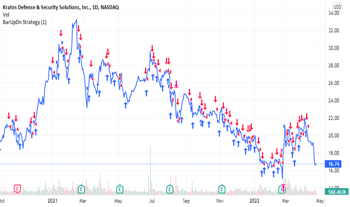Select the Kratos Defense symbol title
The image size is (350, 207).
tap(61, 8)
